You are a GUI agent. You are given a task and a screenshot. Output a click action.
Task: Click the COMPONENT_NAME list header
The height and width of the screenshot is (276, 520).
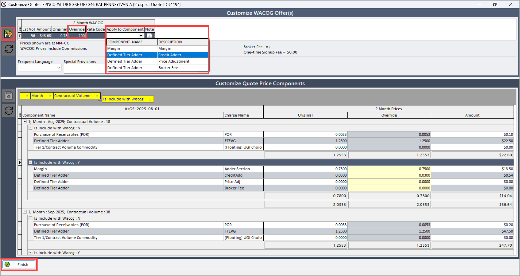pyautogui.click(x=132, y=42)
